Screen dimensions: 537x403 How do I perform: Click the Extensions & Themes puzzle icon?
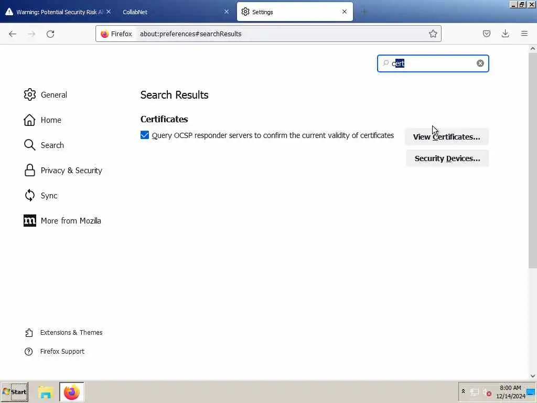tap(29, 333)
